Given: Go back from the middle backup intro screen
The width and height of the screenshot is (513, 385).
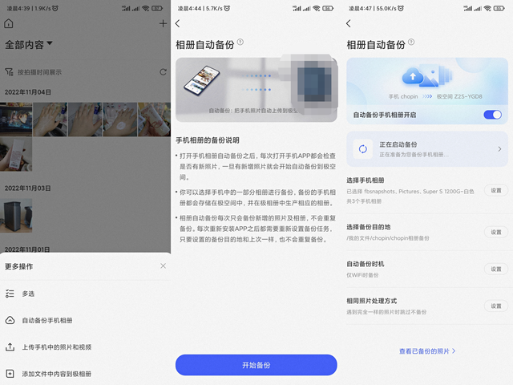Looking at the screenshot, I should pos(178,23).
